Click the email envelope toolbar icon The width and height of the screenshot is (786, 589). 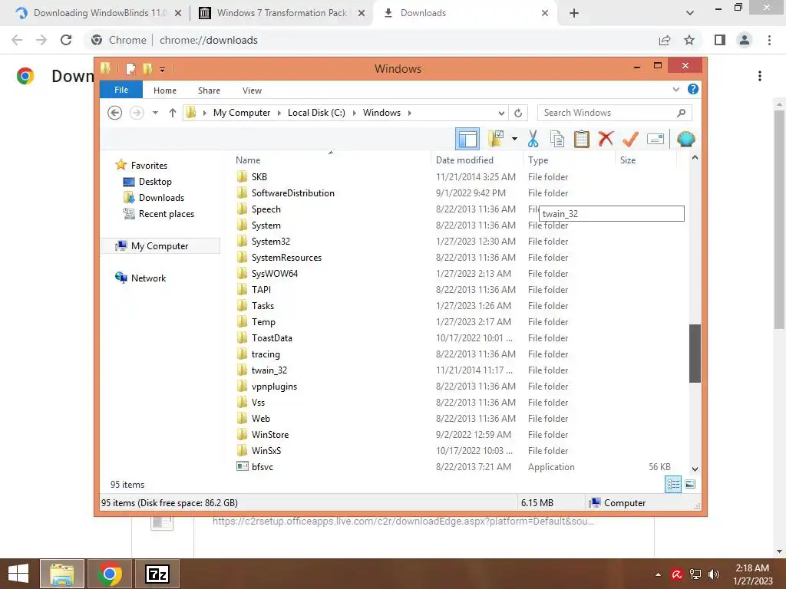coord(656,139)
